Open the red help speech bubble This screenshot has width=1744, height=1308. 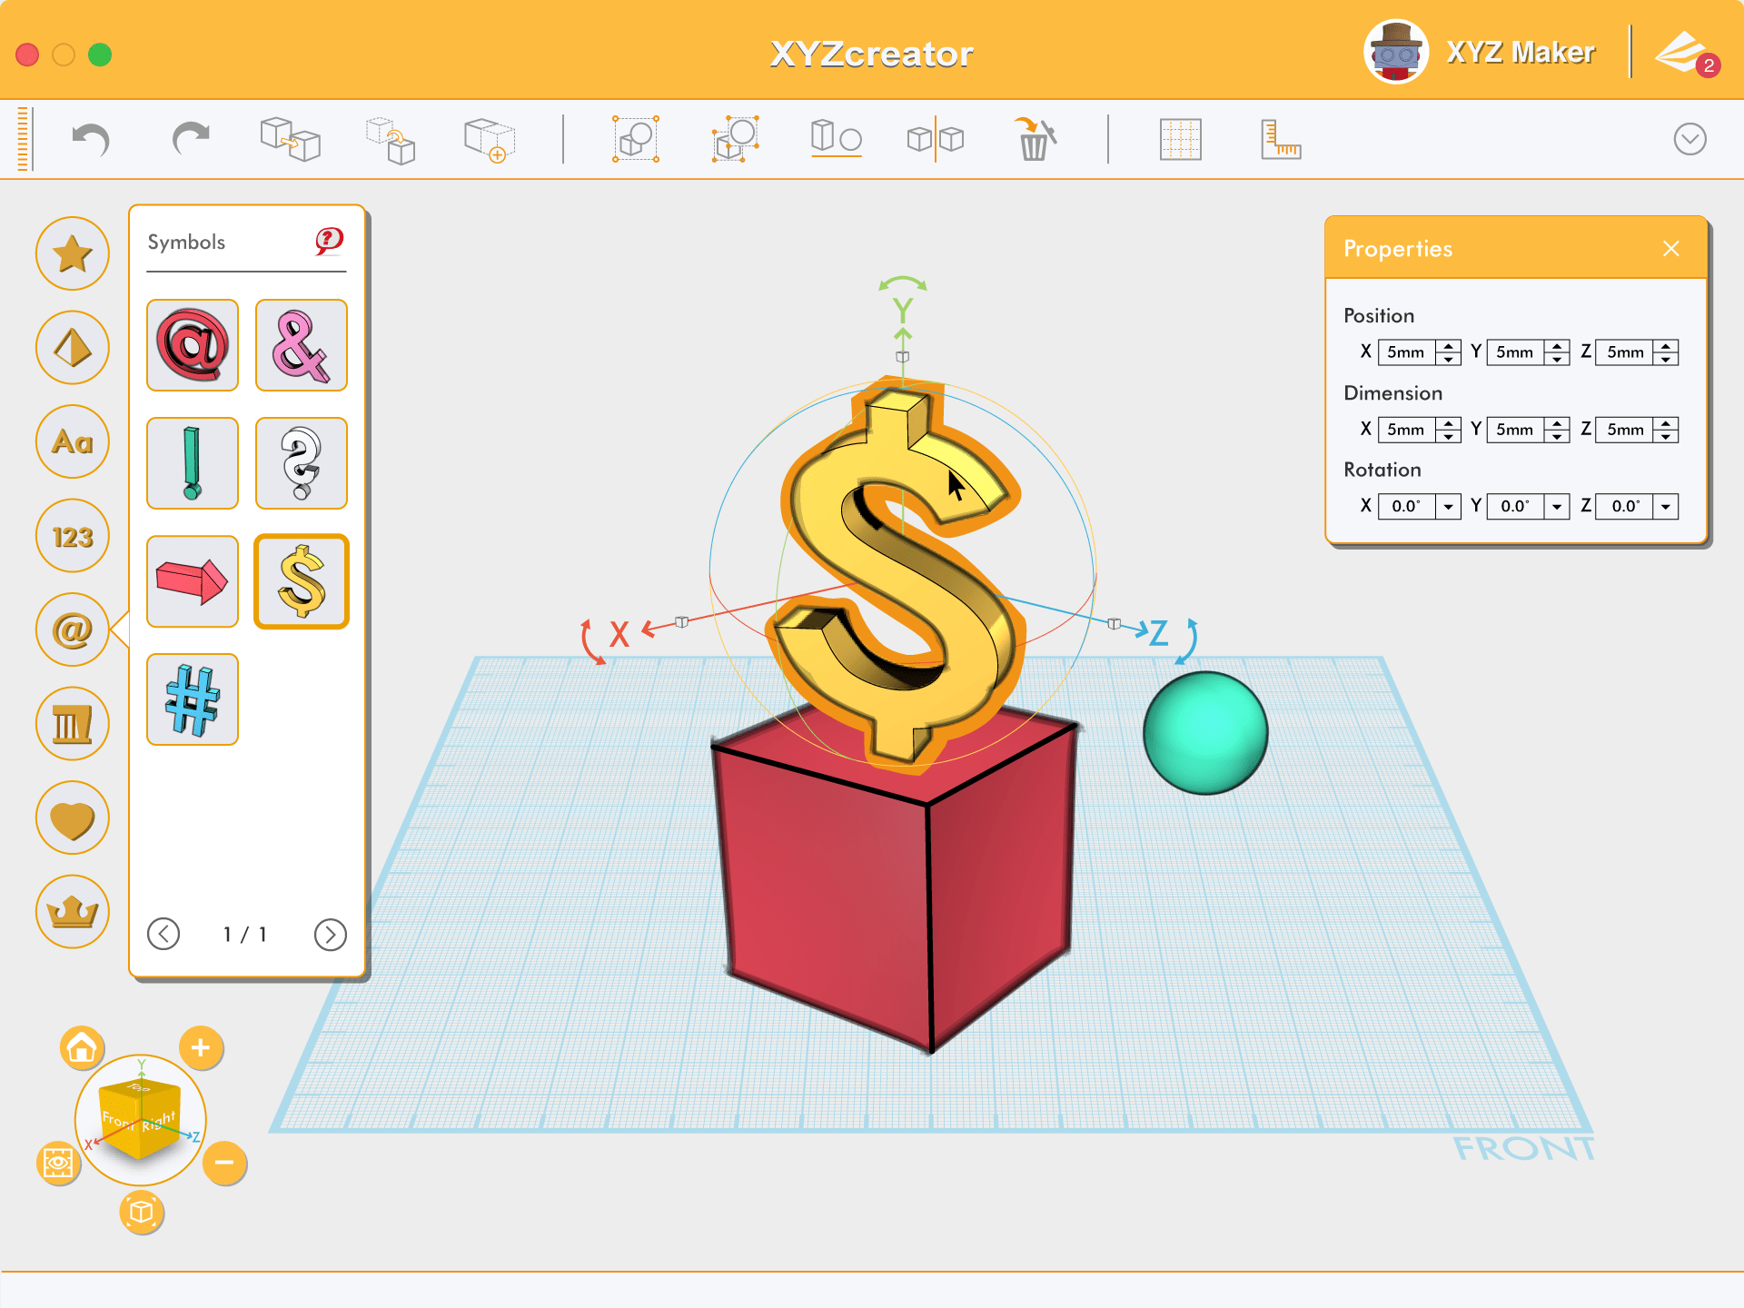[329, 241]
